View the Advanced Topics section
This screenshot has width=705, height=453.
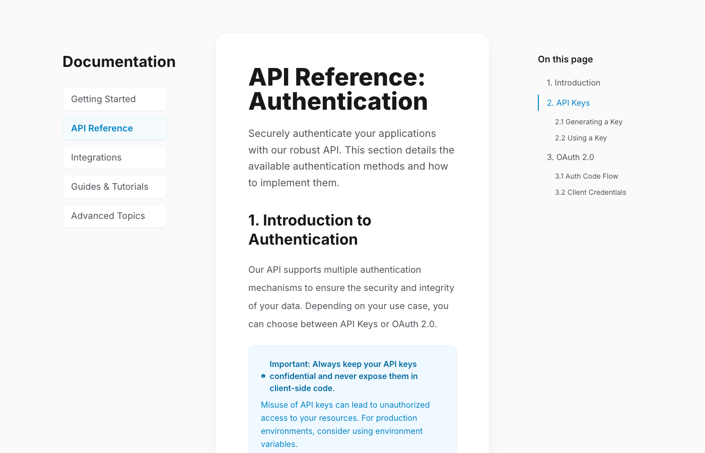[114, 216]
